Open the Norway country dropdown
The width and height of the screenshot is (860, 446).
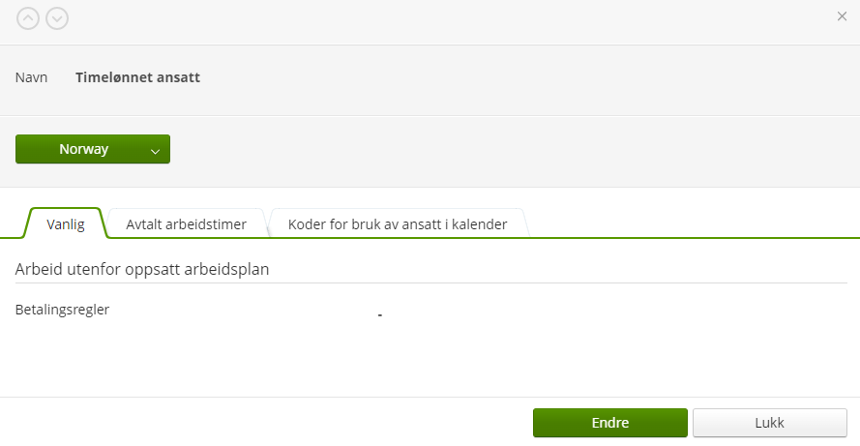pos(93,149)
